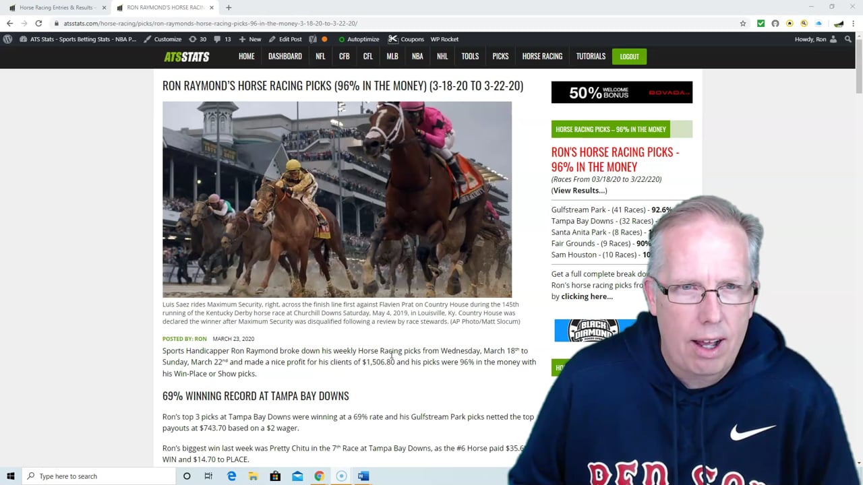Screen dimensions: 863x485
Task: Click article title RON RAYMOND'S HORSE RACING PICKS
Action: tap(343, 86)
